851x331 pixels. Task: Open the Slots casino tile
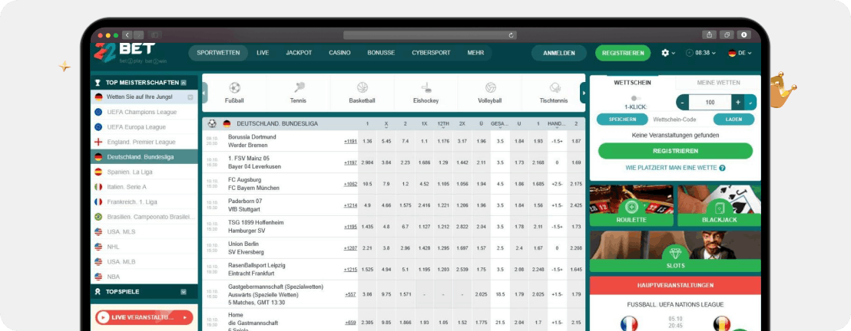click(675, 251)
